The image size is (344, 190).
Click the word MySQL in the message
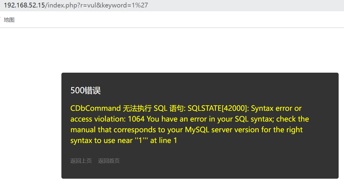pos(197,130)
